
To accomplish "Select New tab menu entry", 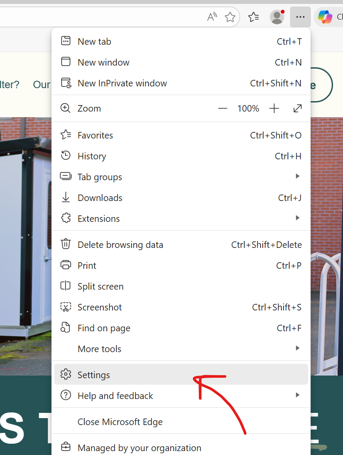I will [x=181, y=42].
